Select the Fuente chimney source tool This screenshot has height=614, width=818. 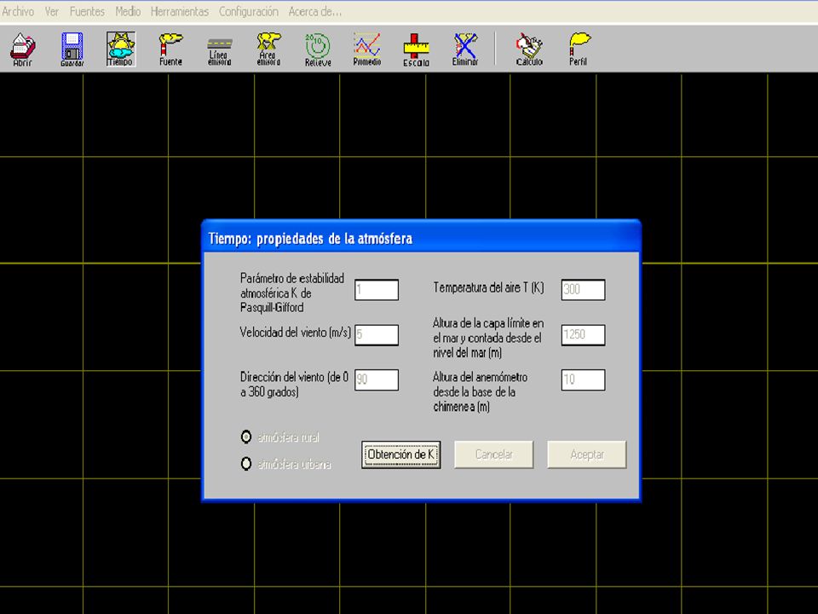click(x=170, y=49)
